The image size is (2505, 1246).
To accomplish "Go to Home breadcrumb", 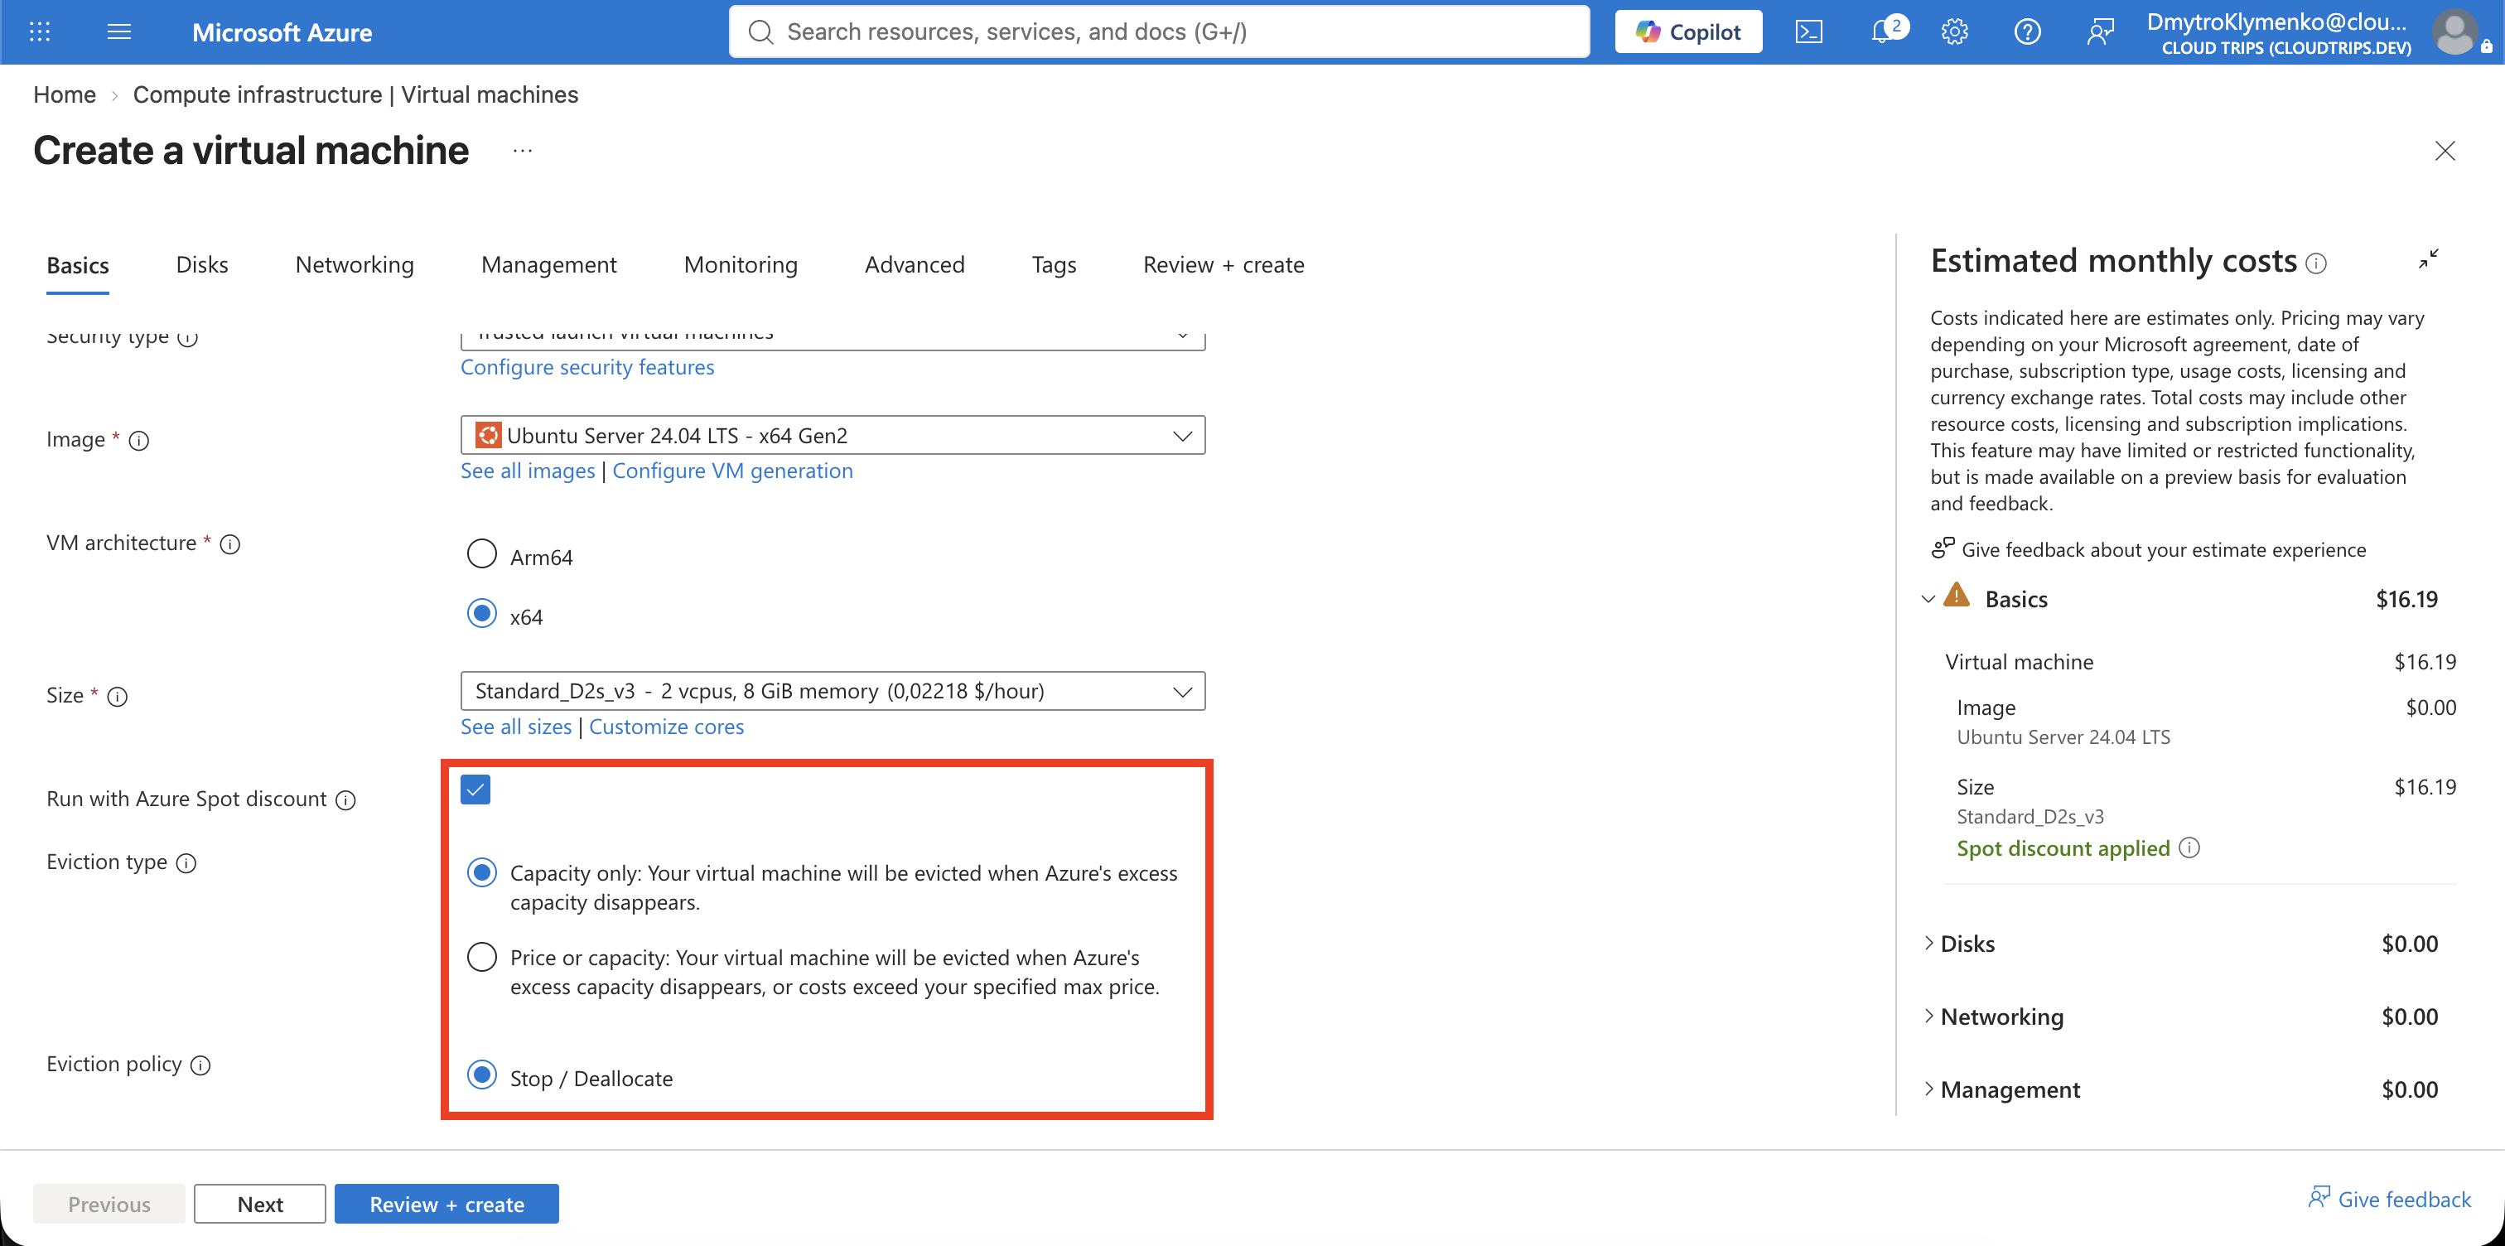I will pyautogui.click(x=64, y=94).
